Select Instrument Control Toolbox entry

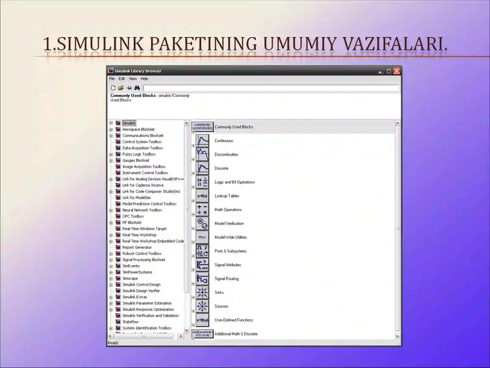coord(145,173)
